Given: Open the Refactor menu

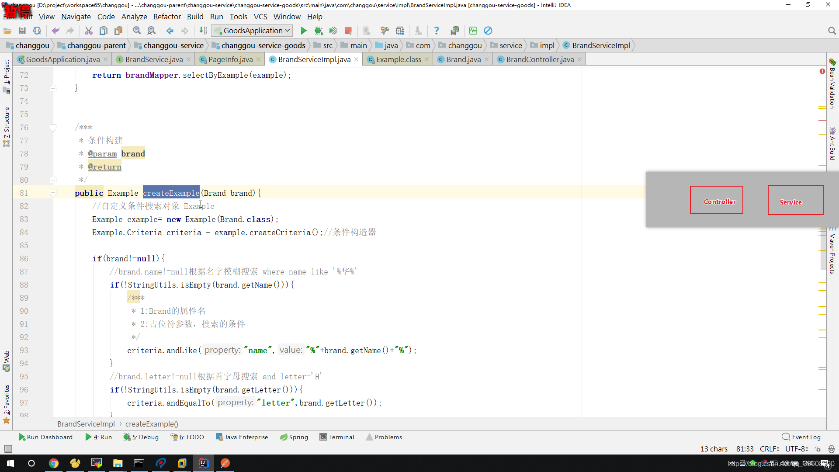Looking at the screenshot, I should [x=167, y=17].
